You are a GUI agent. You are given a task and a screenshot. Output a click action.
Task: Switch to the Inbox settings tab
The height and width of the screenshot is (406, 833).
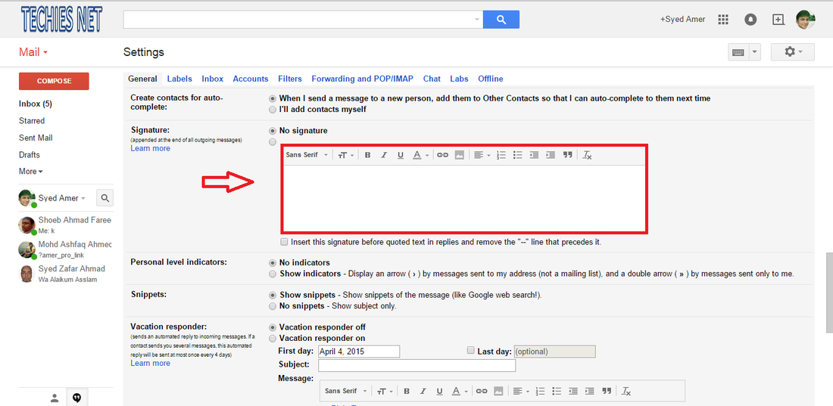click(213, 79)
